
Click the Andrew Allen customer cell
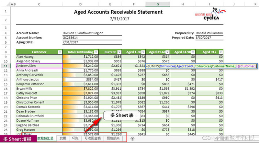(39, 66)
